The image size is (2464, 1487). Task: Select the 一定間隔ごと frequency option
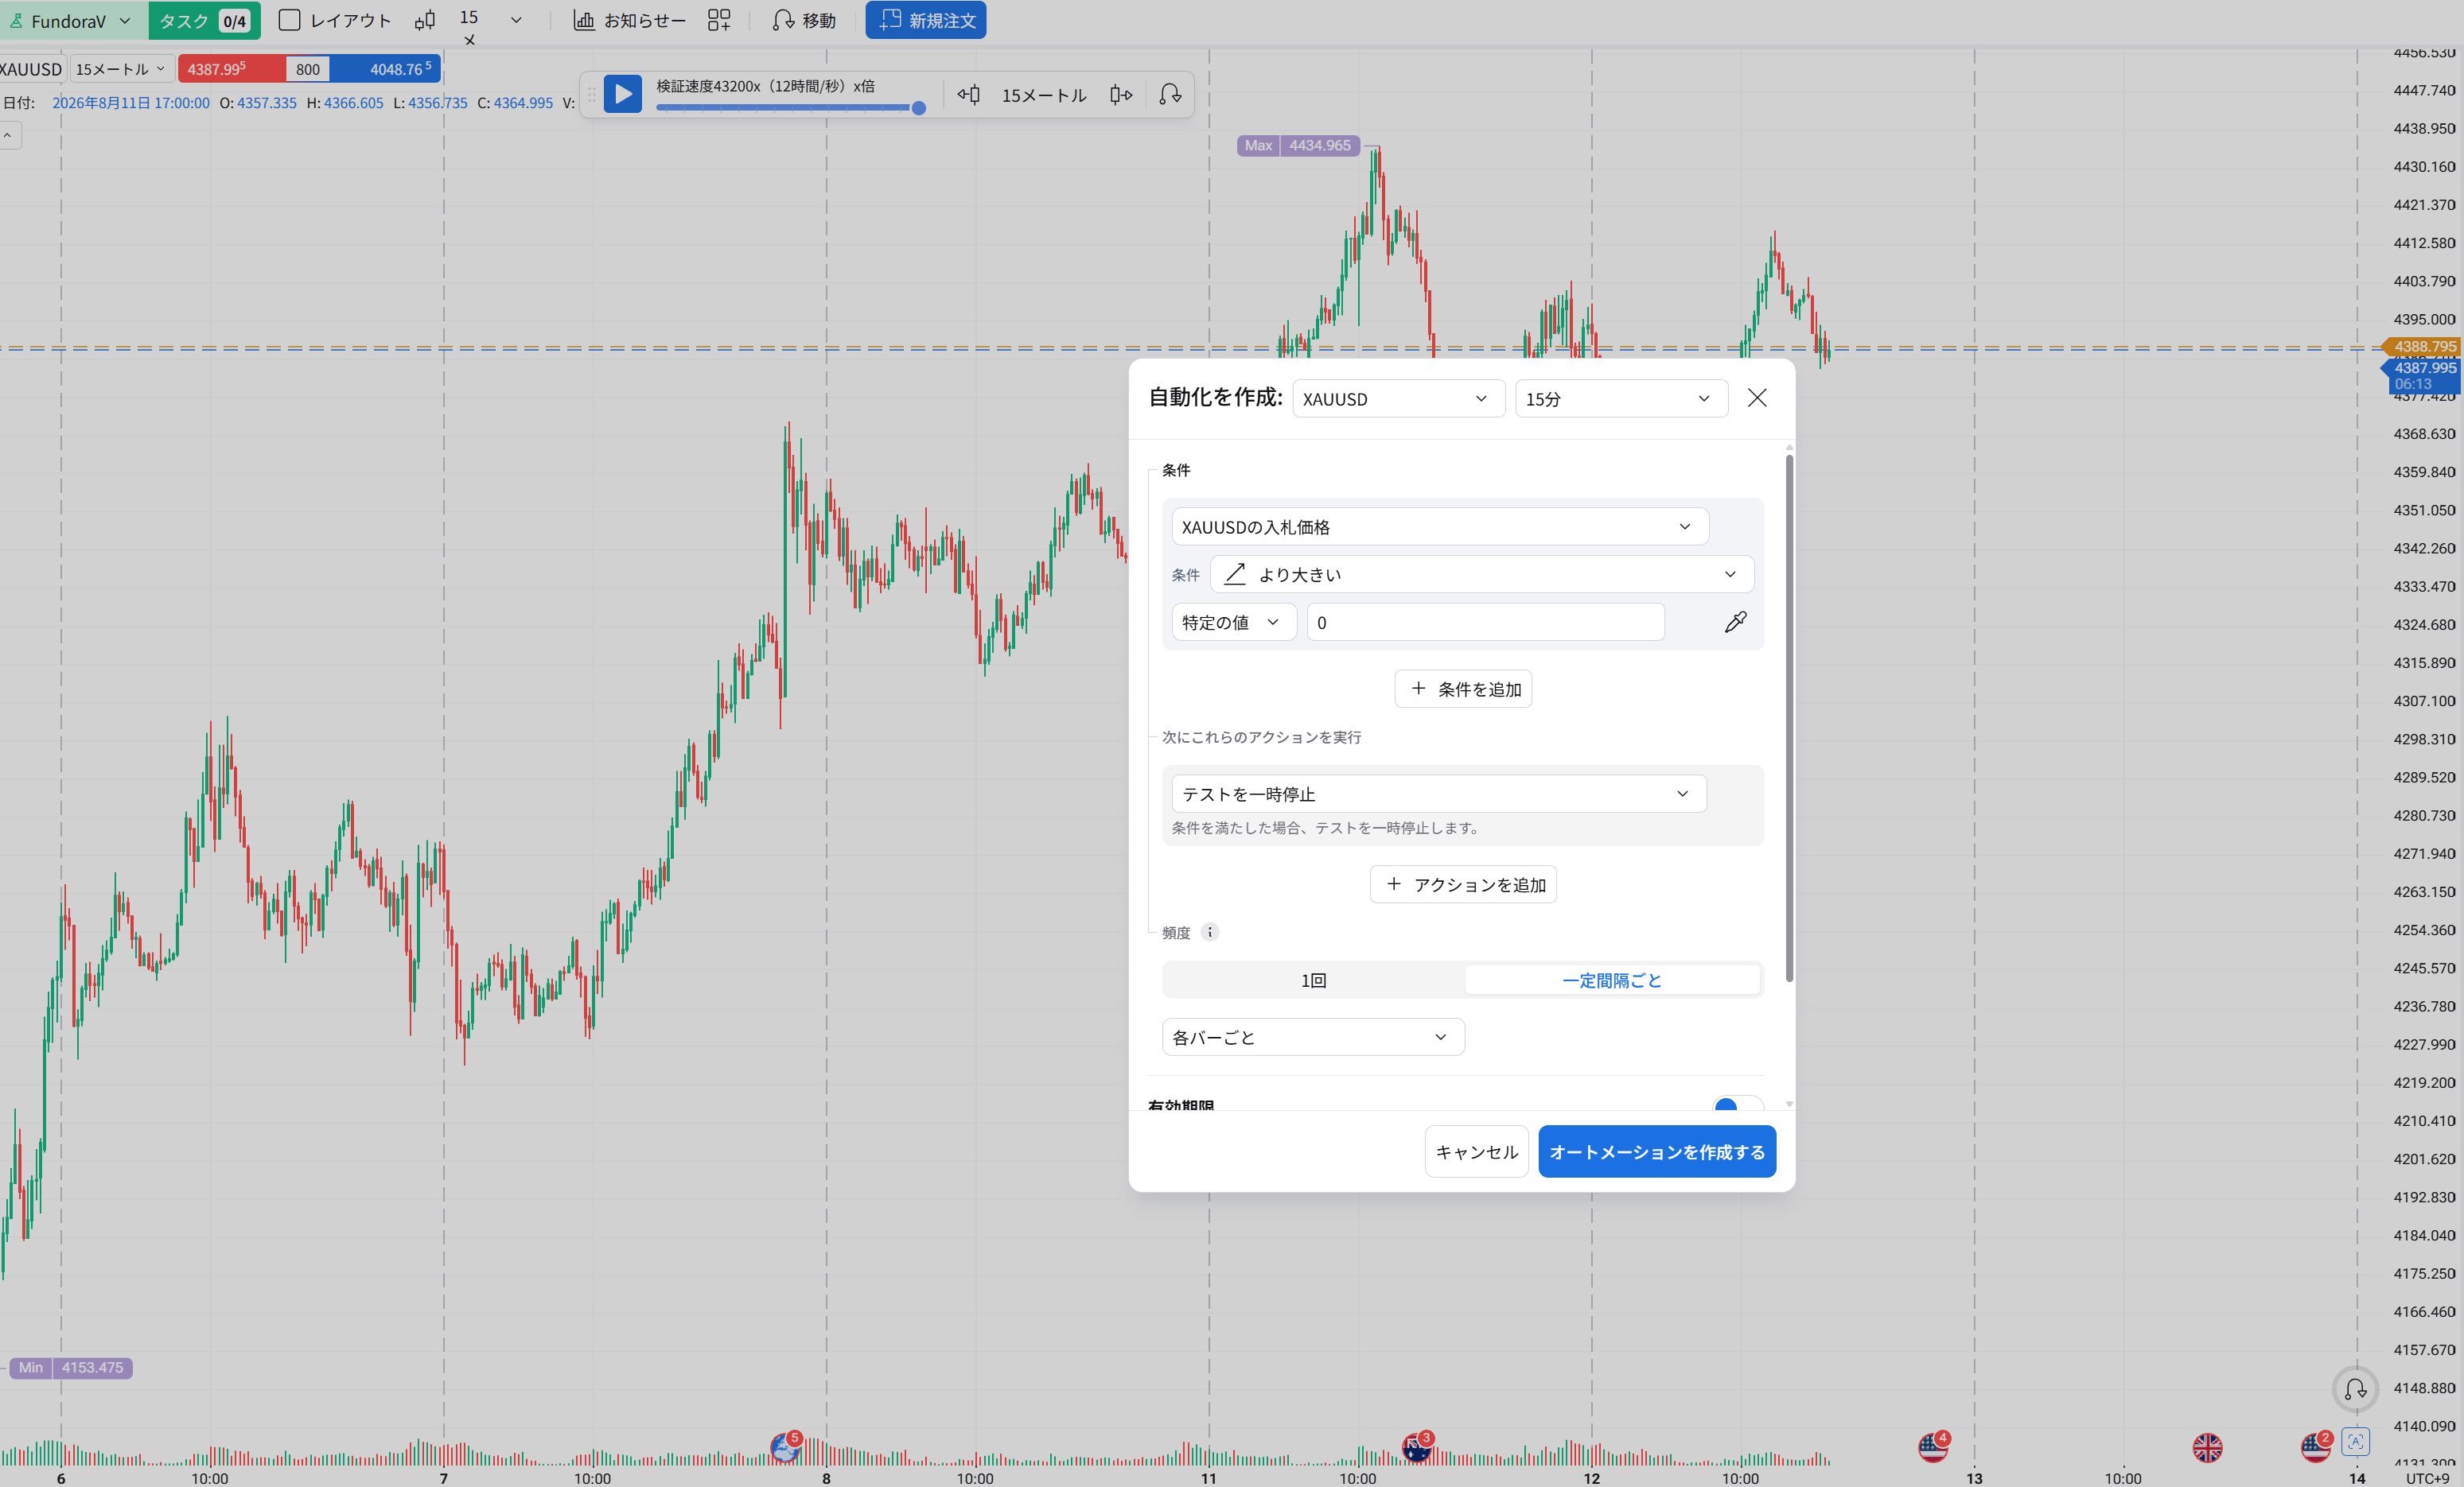1611,980
